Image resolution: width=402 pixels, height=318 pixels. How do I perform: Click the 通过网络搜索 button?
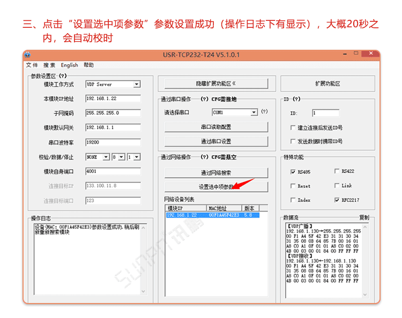(x=216, y=173)
